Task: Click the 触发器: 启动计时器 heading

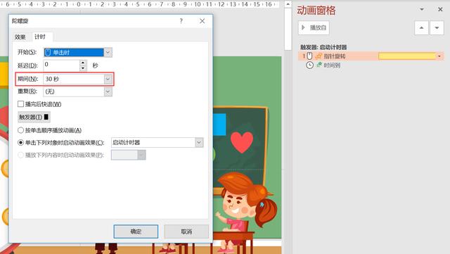Action: (x=323, y=47)
